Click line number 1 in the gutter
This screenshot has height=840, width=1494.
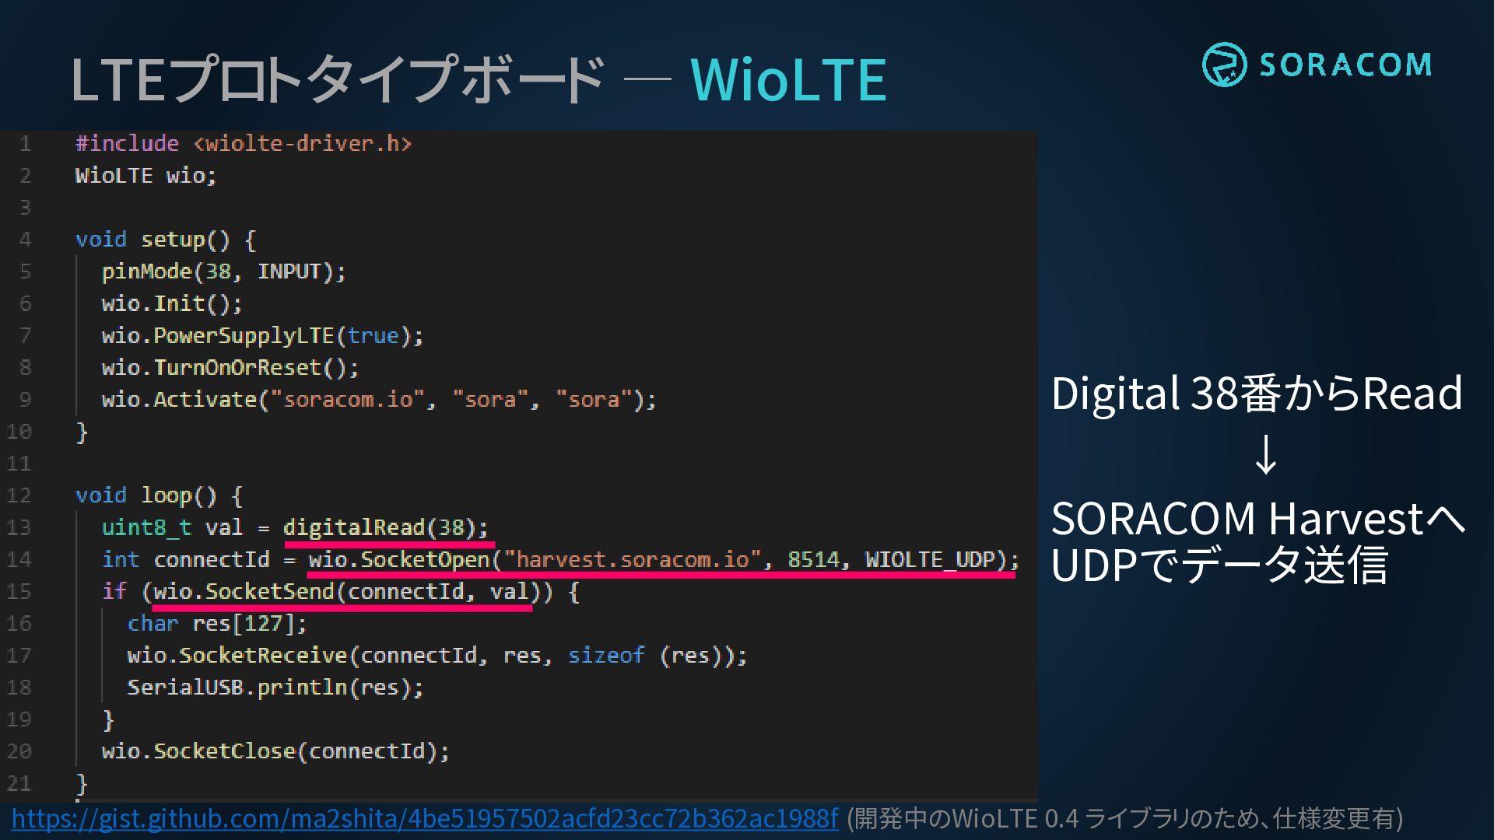(25, 144)
